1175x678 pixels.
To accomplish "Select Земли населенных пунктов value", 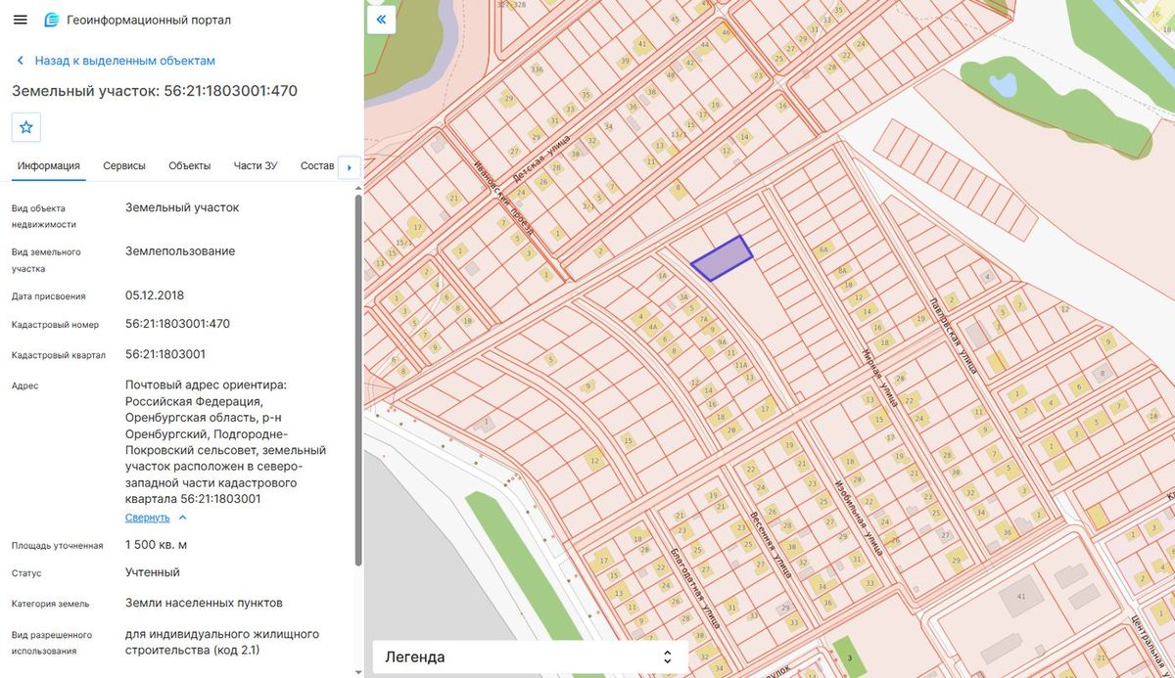I will click(x=204, y=603).
